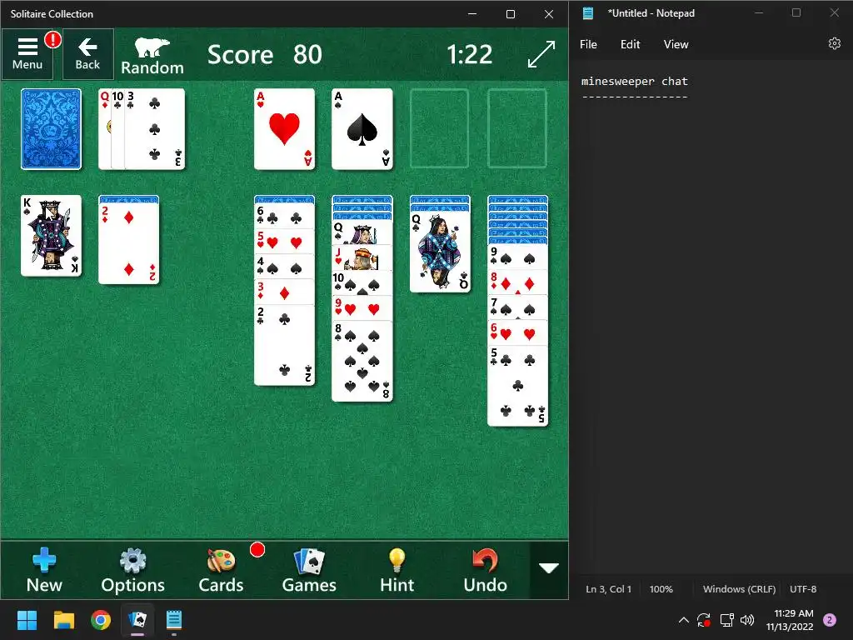The image size is (853, 640).
Task: Open Cards palette button
Action: click(221, 570)
